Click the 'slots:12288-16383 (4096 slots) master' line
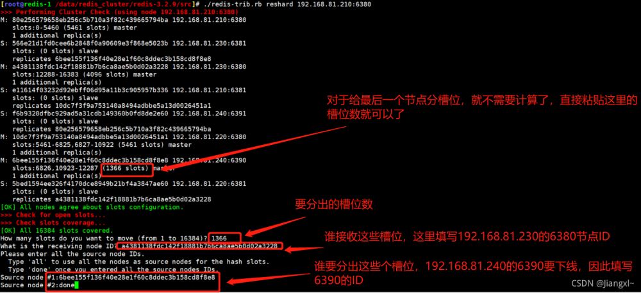641x293 pixels. point(85,74)
